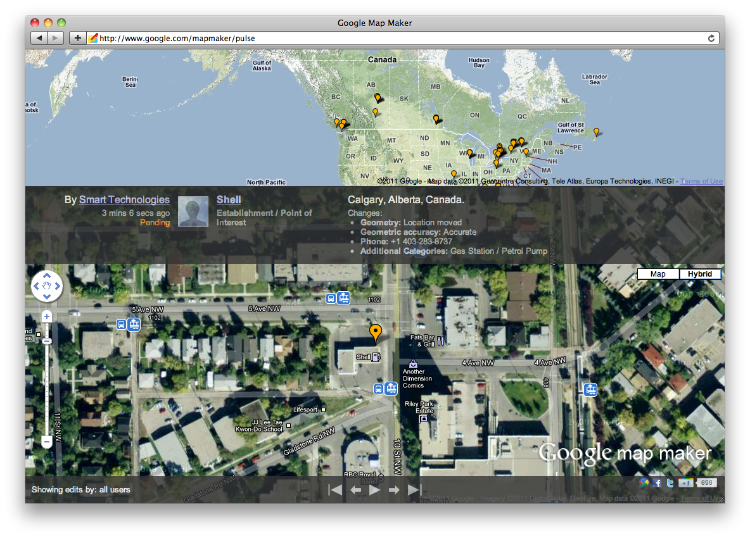Share on Twitter icon
Image resolution: width=750 pixels, height=538 pixels.
pyautogui.click(x=670, y=483)
